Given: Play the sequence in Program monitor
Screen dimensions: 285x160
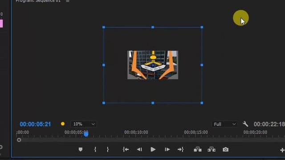Looking at the screenshot, I should (x=153, y=149).
